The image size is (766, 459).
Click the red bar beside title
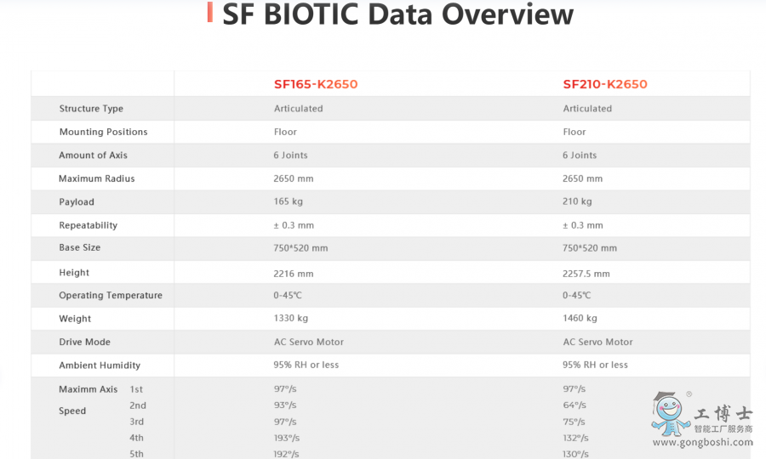209,12
